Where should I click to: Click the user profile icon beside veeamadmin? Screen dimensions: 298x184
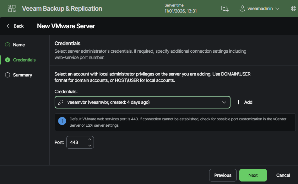pos(242,8)
